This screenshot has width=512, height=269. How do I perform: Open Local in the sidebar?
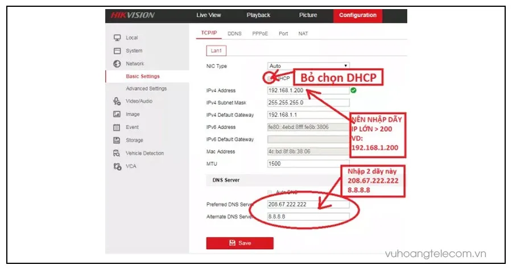pyautogui.click(x=132, y=38)
